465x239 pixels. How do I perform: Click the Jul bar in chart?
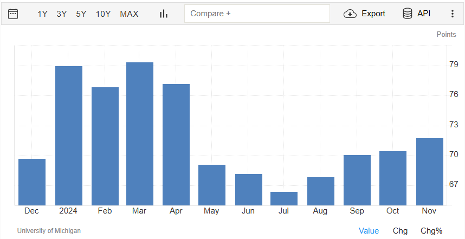click(x=284, y=198)
